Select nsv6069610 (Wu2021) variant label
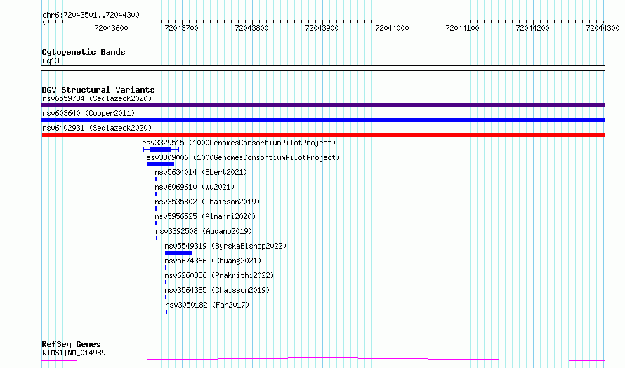Image resolution: width=625 pixels, height=368 pixels. click(195, 187)
